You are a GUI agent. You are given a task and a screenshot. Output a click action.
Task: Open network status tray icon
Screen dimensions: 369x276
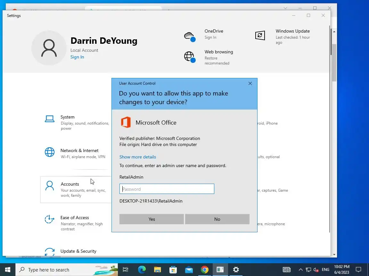pos(308,270)
